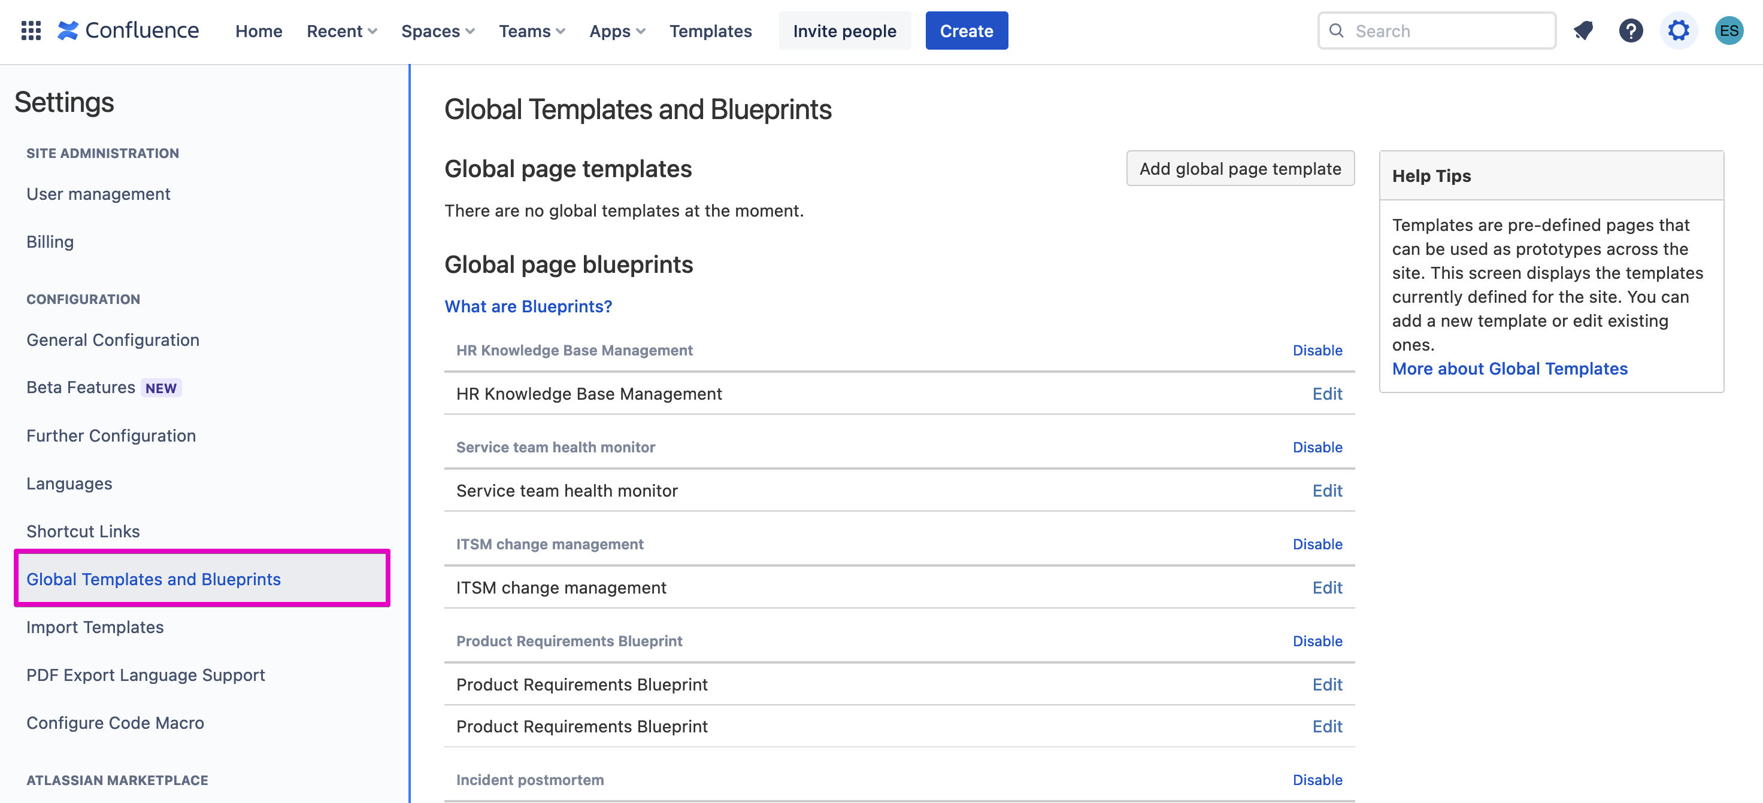Screen dimensions: 1763x803
Task: Open the Help question mark icon
Action: coord(1631,30)
